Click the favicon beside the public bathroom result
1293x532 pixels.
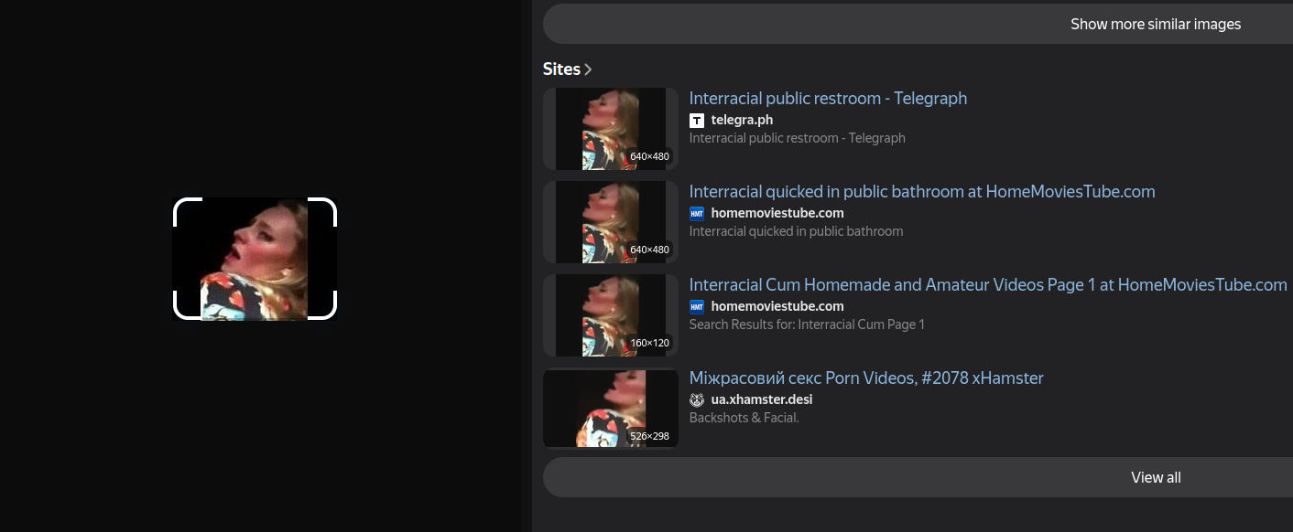pos(697,214)
